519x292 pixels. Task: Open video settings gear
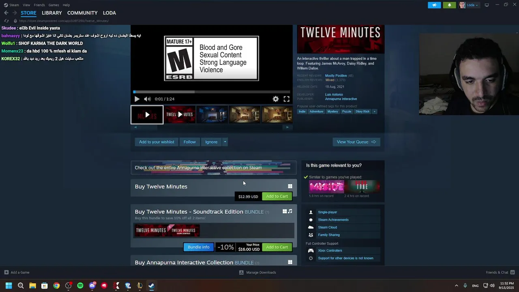point(276,99)
